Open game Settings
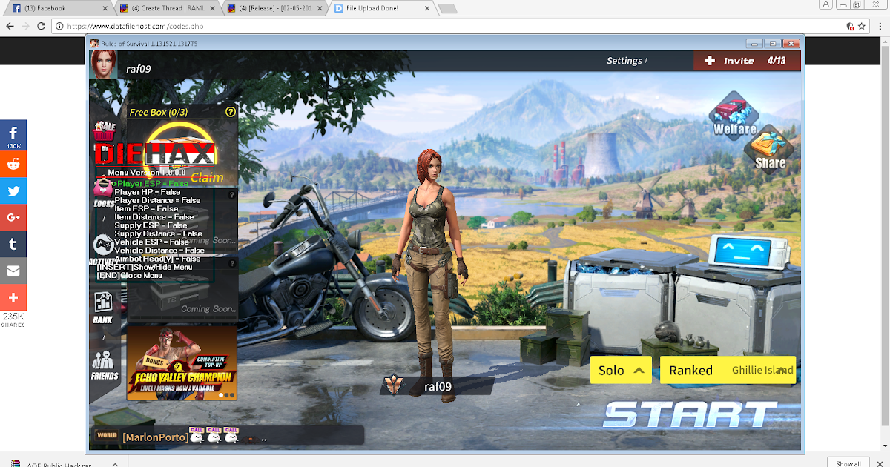The height and width of the screenshot is (467, 890). (624, 61)
